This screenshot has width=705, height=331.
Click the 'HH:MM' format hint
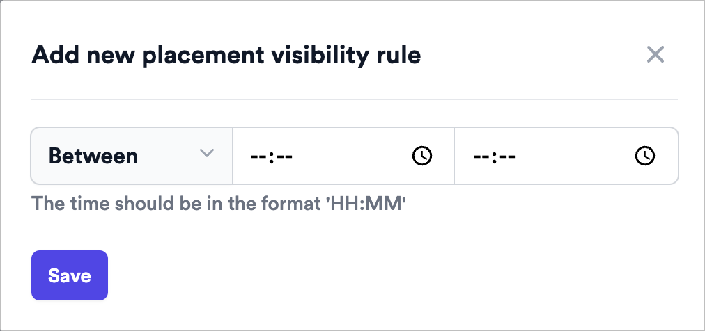pos(366,204)
